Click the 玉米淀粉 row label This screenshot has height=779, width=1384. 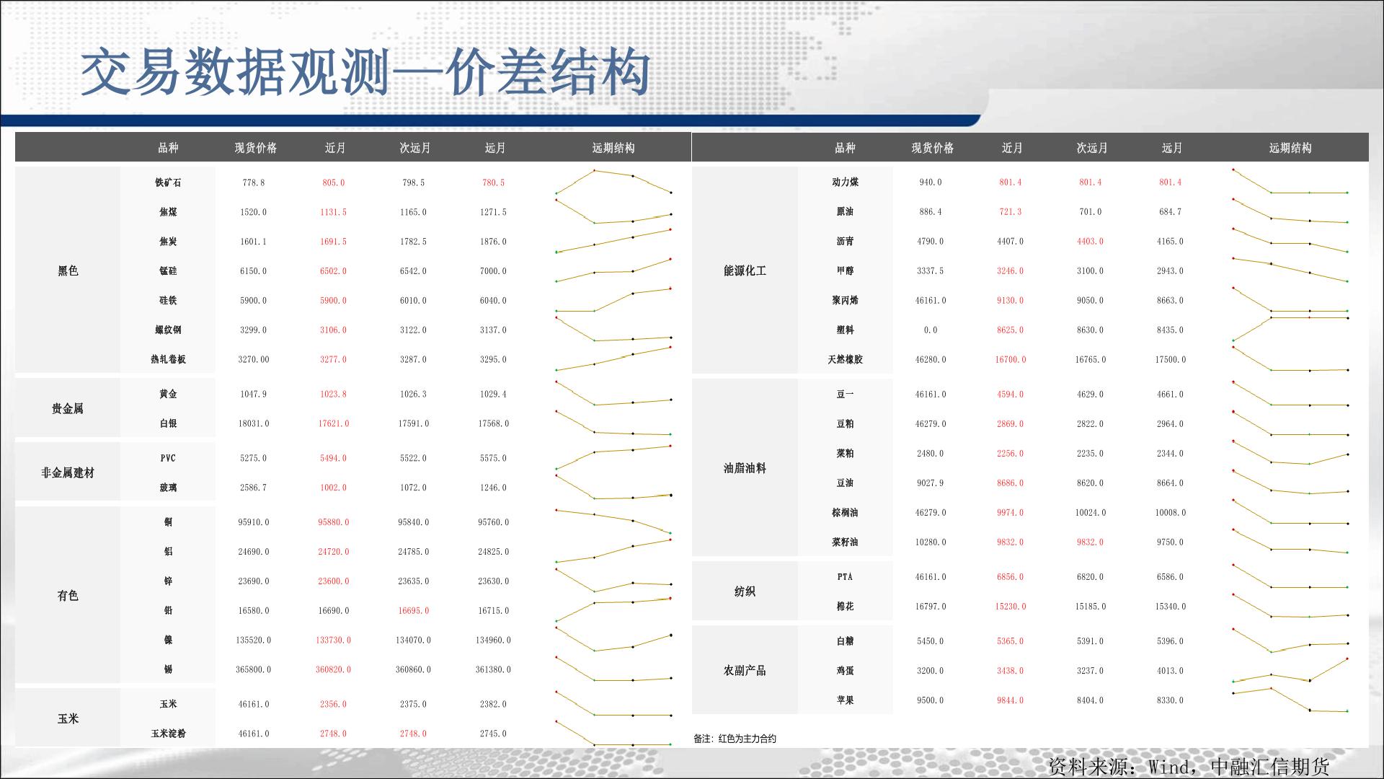(168, 734)
